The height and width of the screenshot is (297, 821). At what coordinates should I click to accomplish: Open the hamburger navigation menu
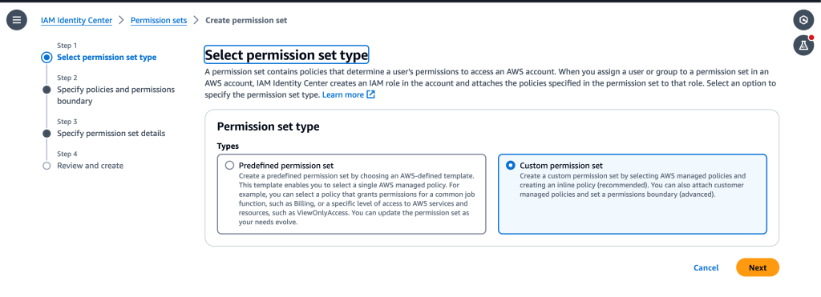pos(17,20)
